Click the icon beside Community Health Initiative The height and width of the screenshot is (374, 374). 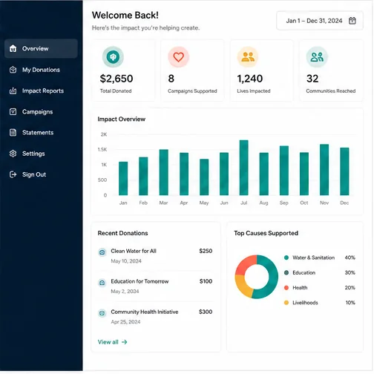(102, 313)
